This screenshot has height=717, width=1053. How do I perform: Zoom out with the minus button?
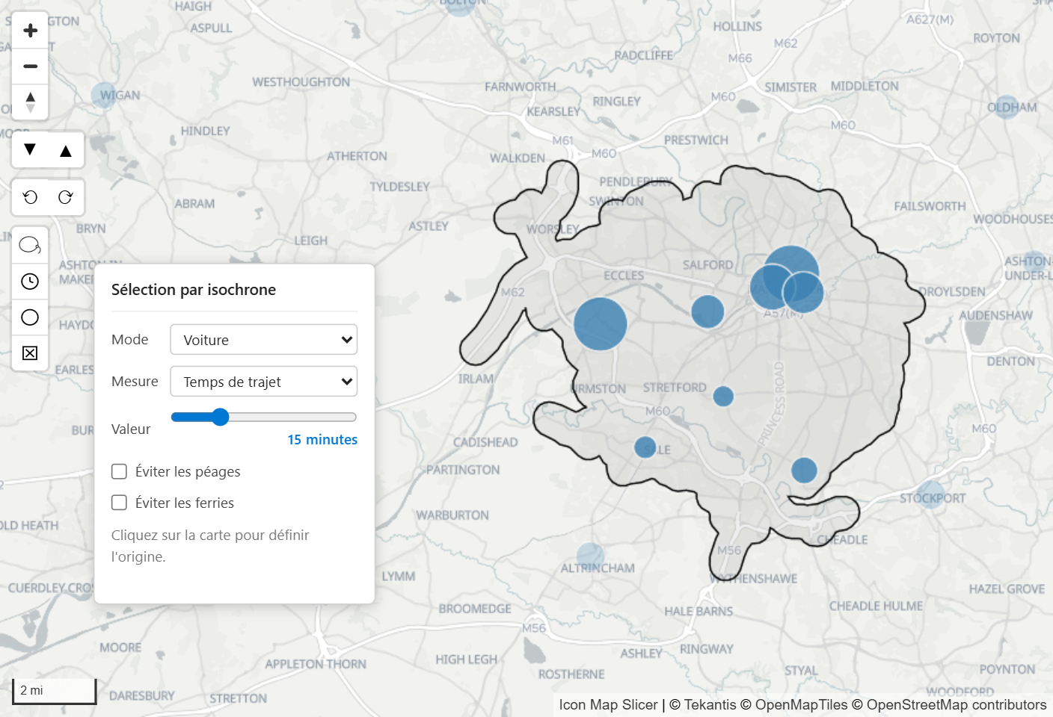pos(30,66)
